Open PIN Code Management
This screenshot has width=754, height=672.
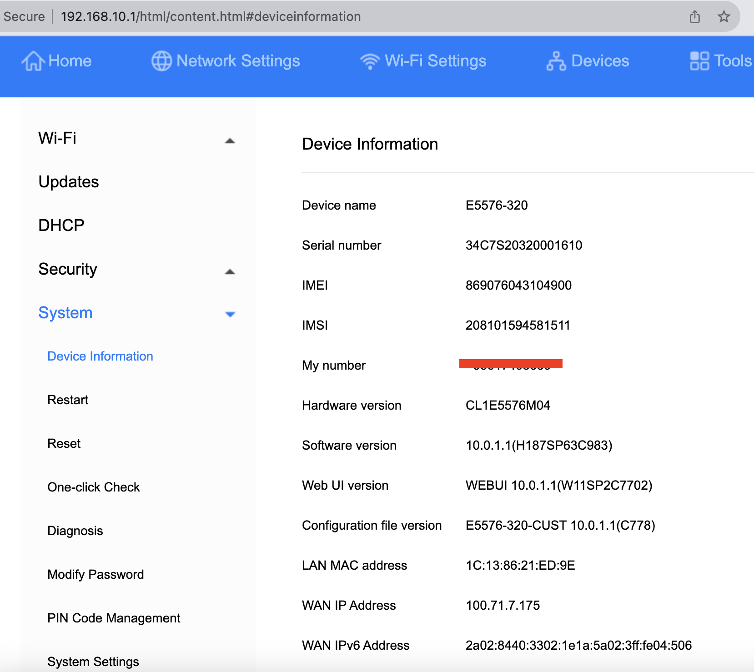(x=114, y=618)
